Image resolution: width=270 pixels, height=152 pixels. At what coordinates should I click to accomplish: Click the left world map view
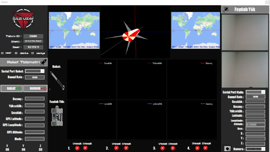click(x=74, y=30)
